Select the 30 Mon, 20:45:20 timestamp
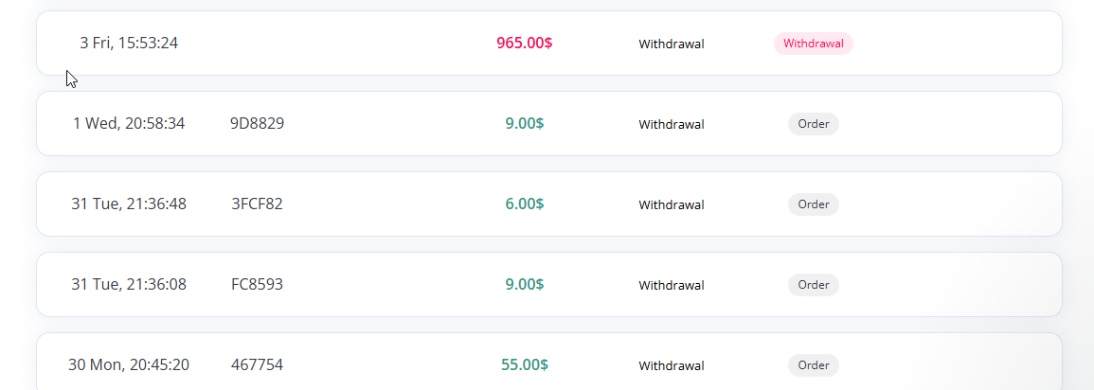The image size is (1094, 390). tap(129, 364)
